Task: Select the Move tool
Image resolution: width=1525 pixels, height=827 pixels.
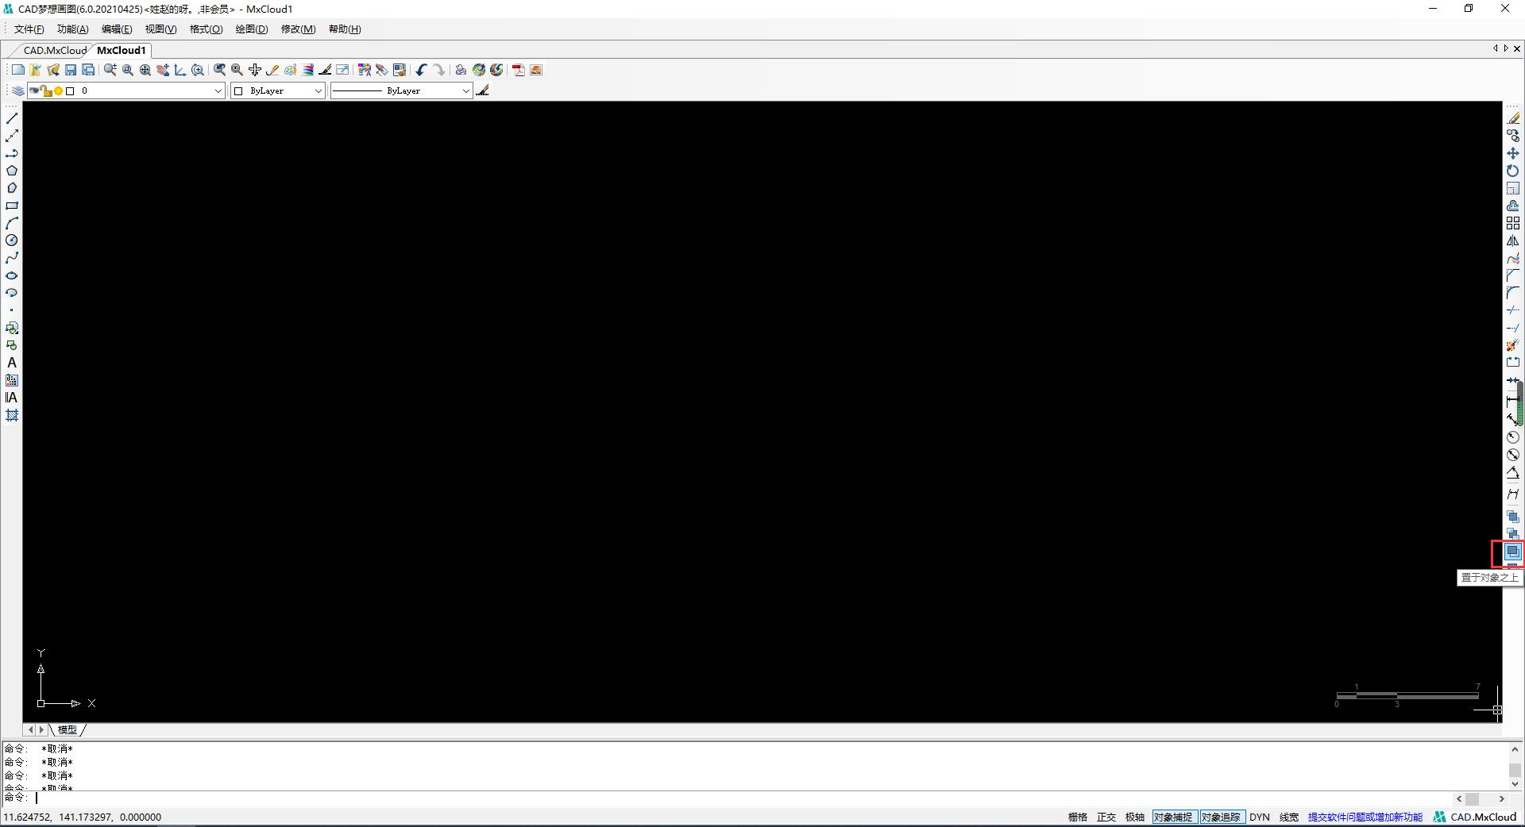Action: point(1513,153)
